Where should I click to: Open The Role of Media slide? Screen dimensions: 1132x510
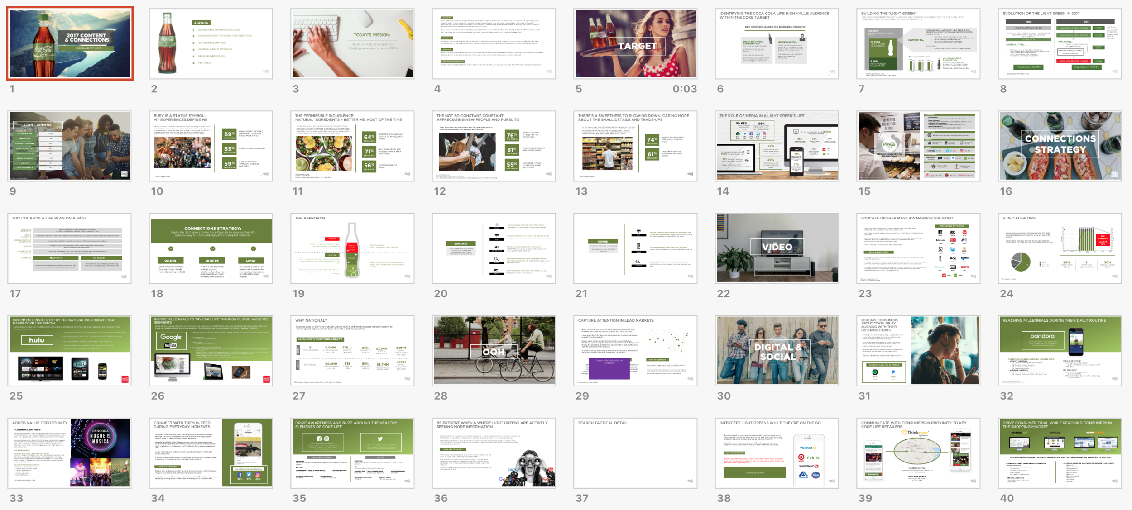coord(777,146)
